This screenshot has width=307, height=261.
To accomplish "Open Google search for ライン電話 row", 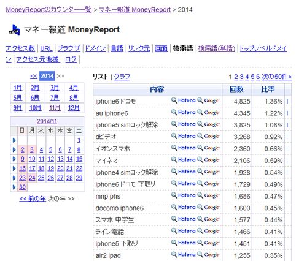I will point(209,231).
